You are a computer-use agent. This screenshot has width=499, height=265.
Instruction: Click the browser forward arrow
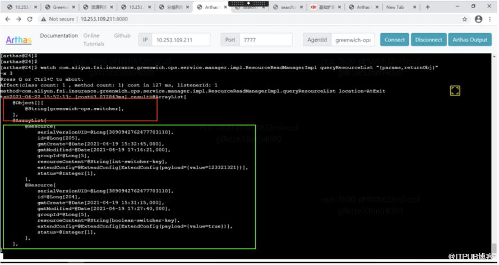click(19, 19)
